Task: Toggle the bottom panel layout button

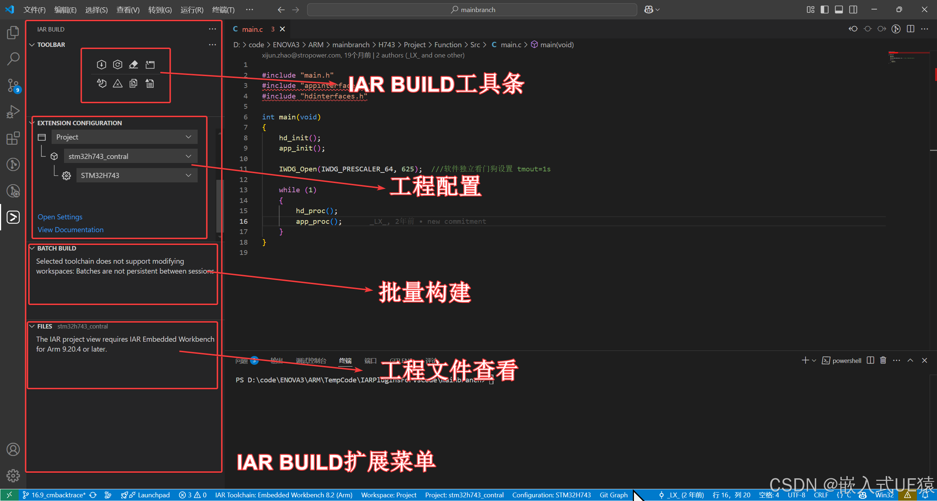Action: [839, 10]
